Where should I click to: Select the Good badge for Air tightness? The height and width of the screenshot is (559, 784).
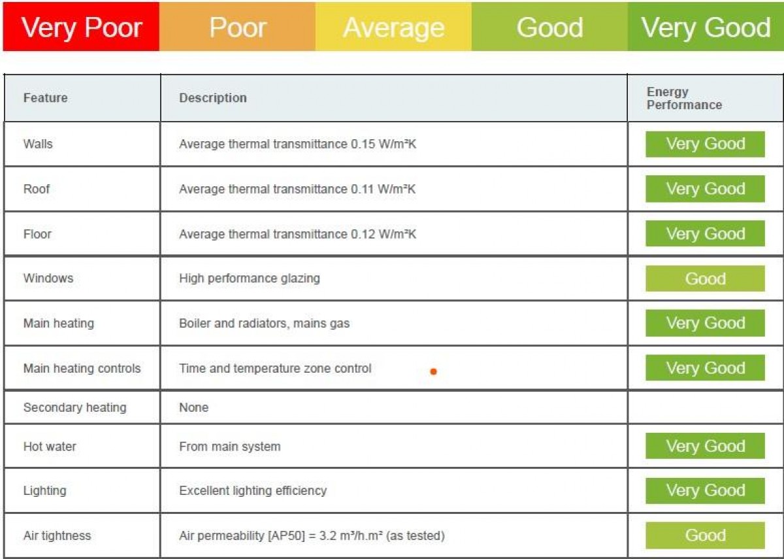pyautogui.click(x=705, y=535)
